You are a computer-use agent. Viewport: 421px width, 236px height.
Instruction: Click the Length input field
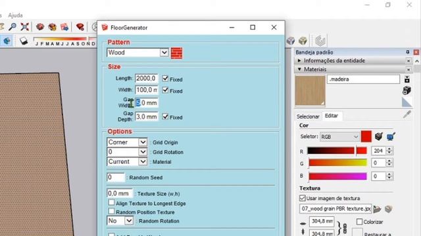pos(146,79)
